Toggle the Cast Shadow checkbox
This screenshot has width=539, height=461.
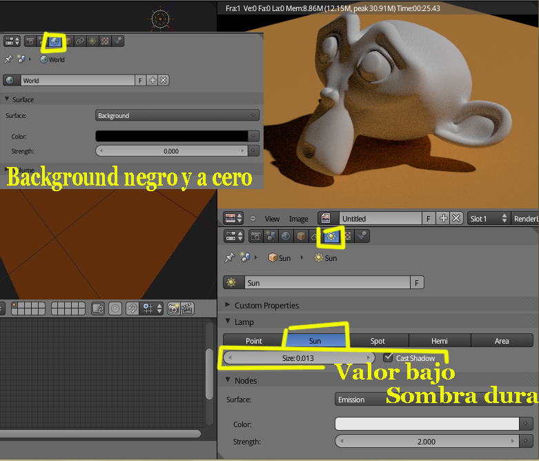tap(388, 357)
